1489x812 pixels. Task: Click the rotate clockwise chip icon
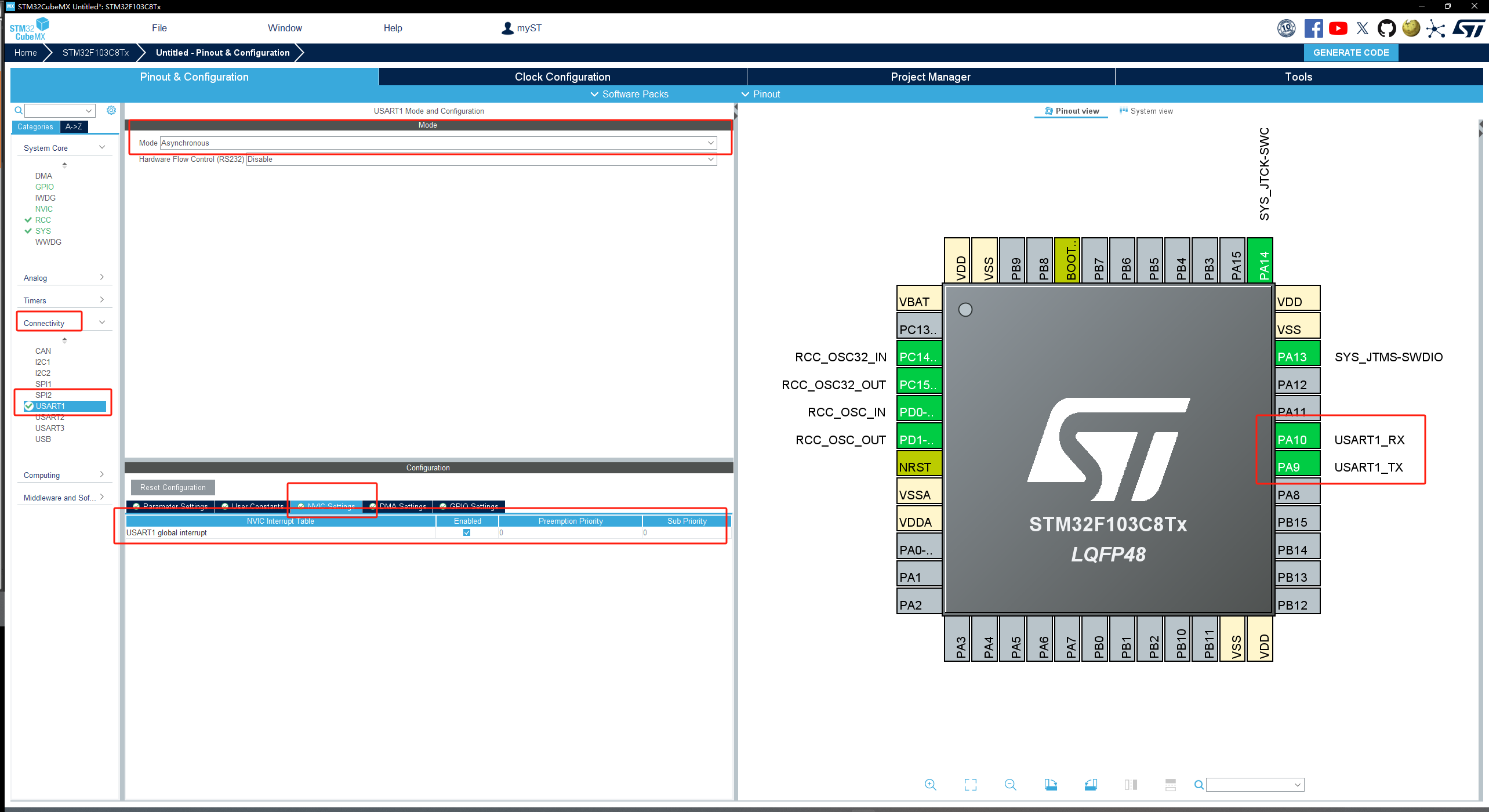point(1051,784)
